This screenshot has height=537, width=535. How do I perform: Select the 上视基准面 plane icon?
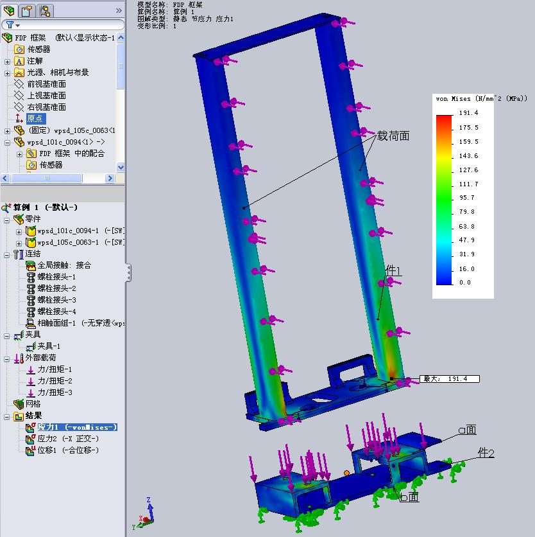19,96
